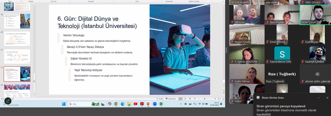Image resolution: width=331 pixels, height=116 pixels.
Task: Show hidden system tray icons
Action: (180, 104)
